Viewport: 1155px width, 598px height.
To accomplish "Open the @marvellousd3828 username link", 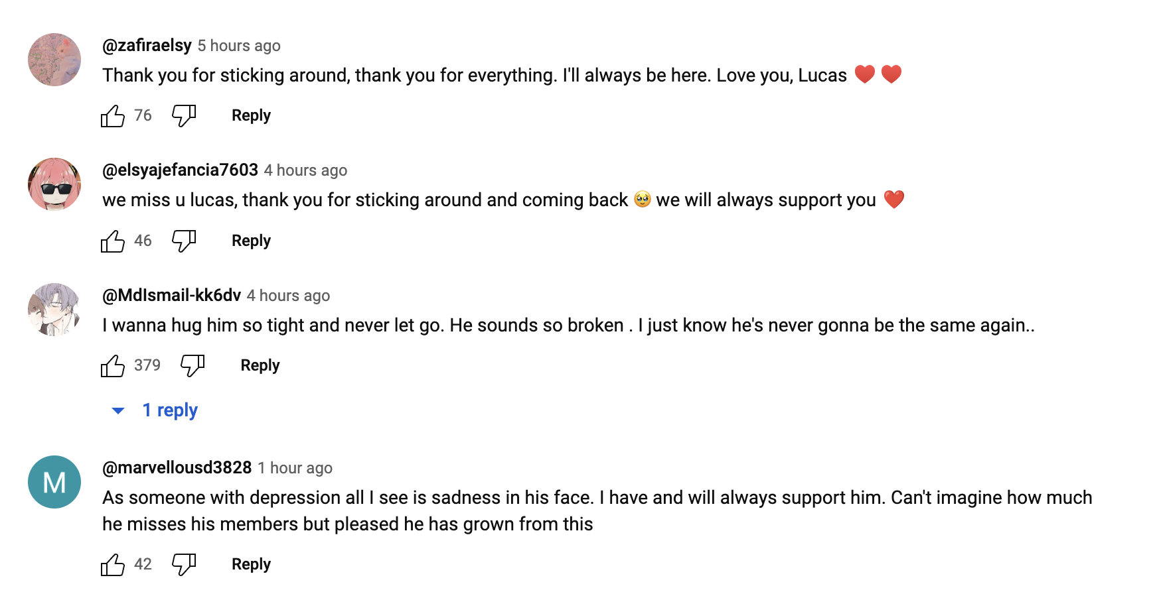I will click(x=177, y=468).
